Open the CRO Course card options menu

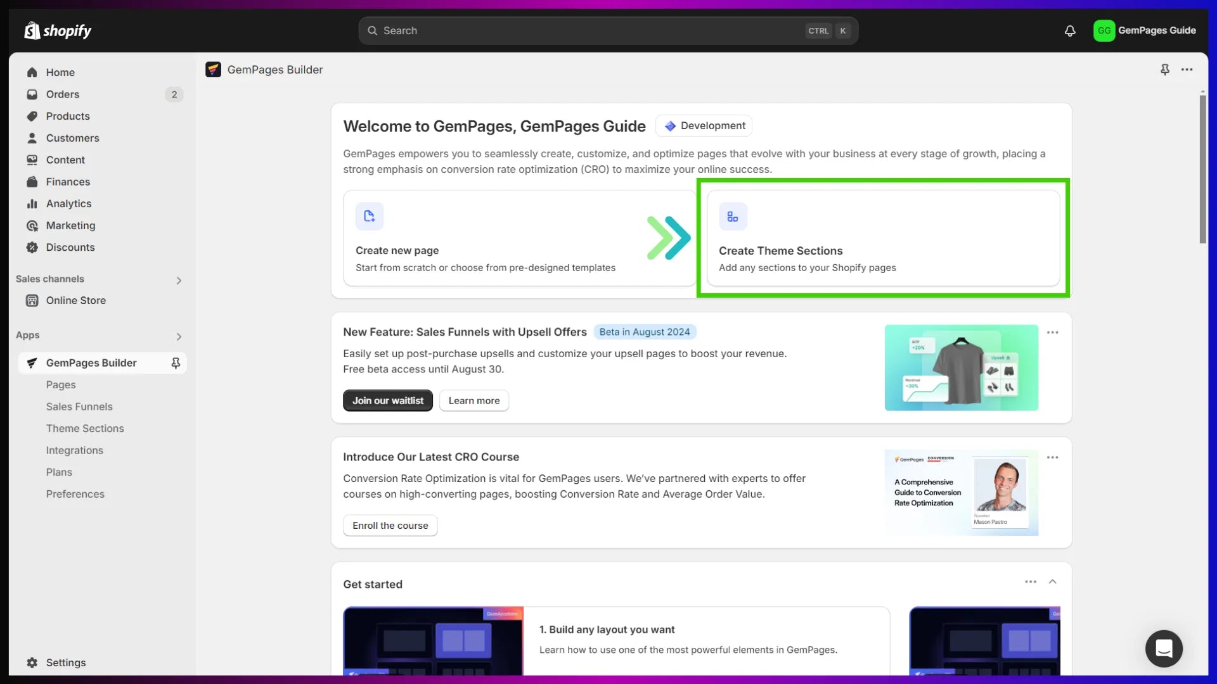[1053, 457]
